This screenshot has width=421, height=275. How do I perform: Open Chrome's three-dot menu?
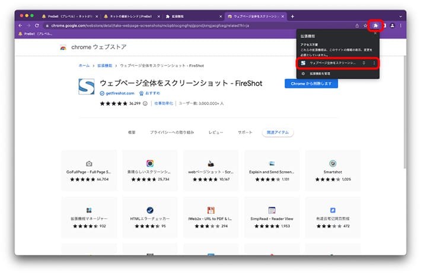tap(401, 26)
